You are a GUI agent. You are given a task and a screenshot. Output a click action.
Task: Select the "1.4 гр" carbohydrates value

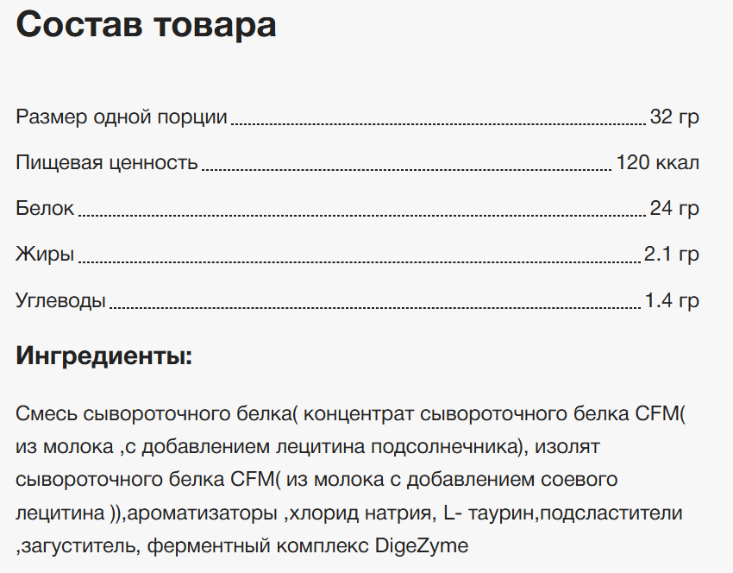pos(671,301)
